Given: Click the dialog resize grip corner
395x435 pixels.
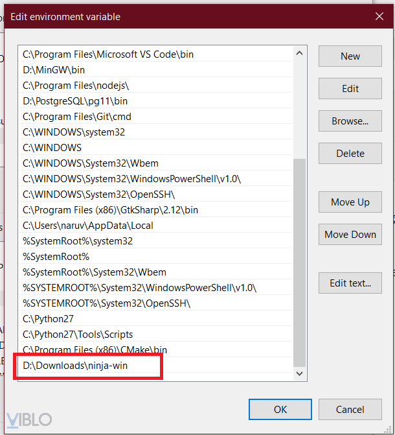Looking at the screenshot, I should click(x=387, y=429).
